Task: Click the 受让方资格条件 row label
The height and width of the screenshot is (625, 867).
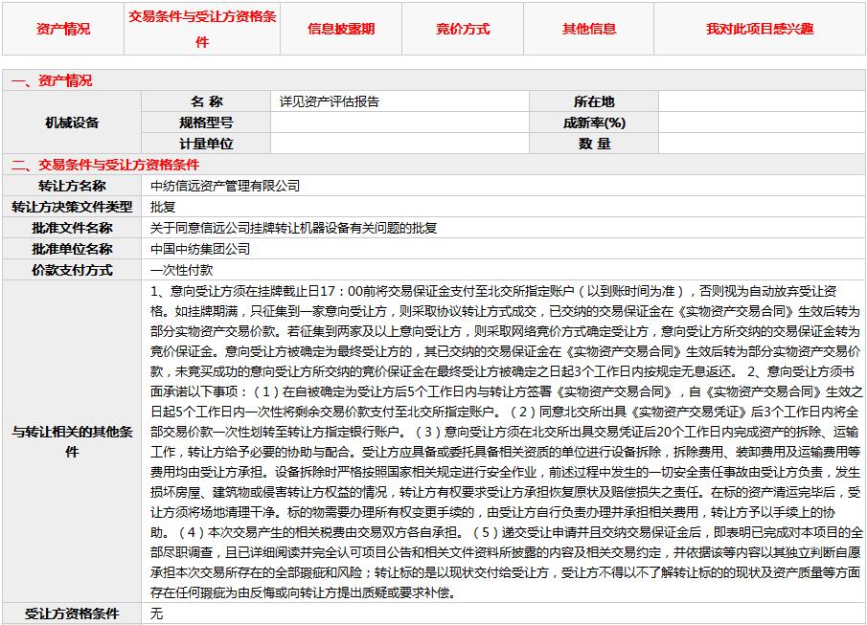Action: [x=72, y=614]
